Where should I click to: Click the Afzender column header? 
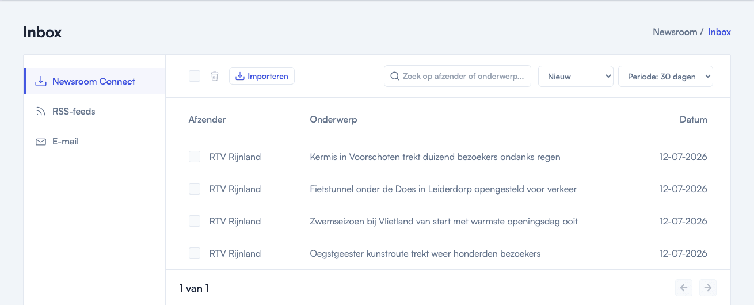(x=207, y=120)
